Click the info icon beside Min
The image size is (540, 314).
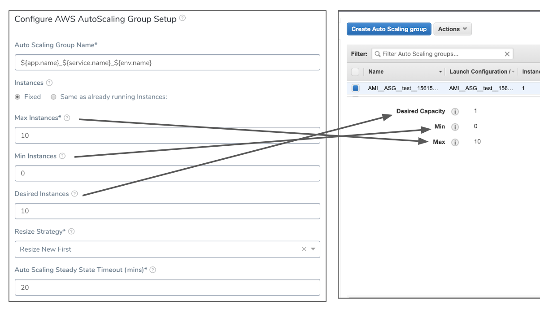click(455, 127)
